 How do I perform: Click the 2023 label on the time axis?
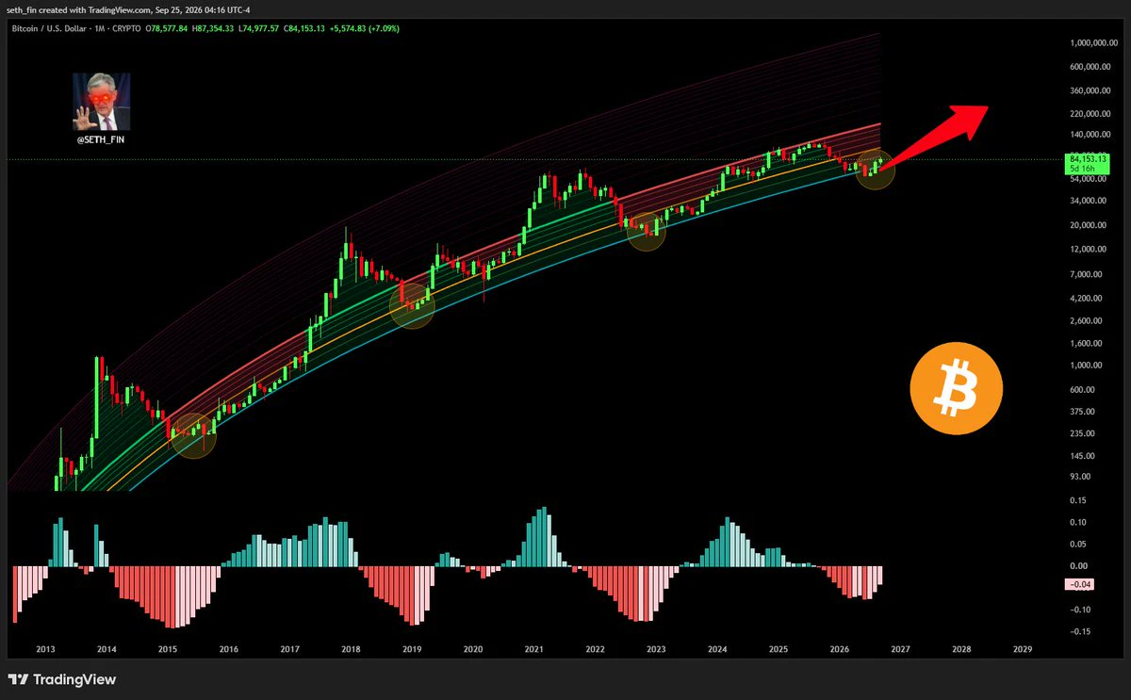tap(656, 650)
